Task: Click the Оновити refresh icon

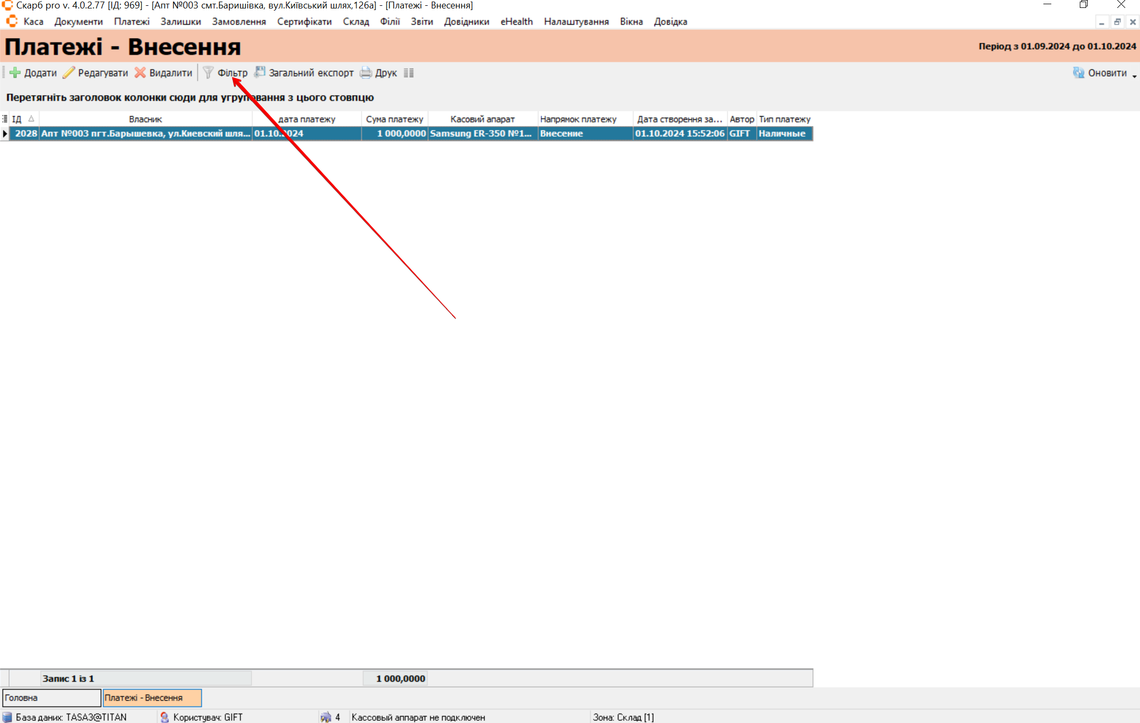Action: click(x=1078, y=73)
